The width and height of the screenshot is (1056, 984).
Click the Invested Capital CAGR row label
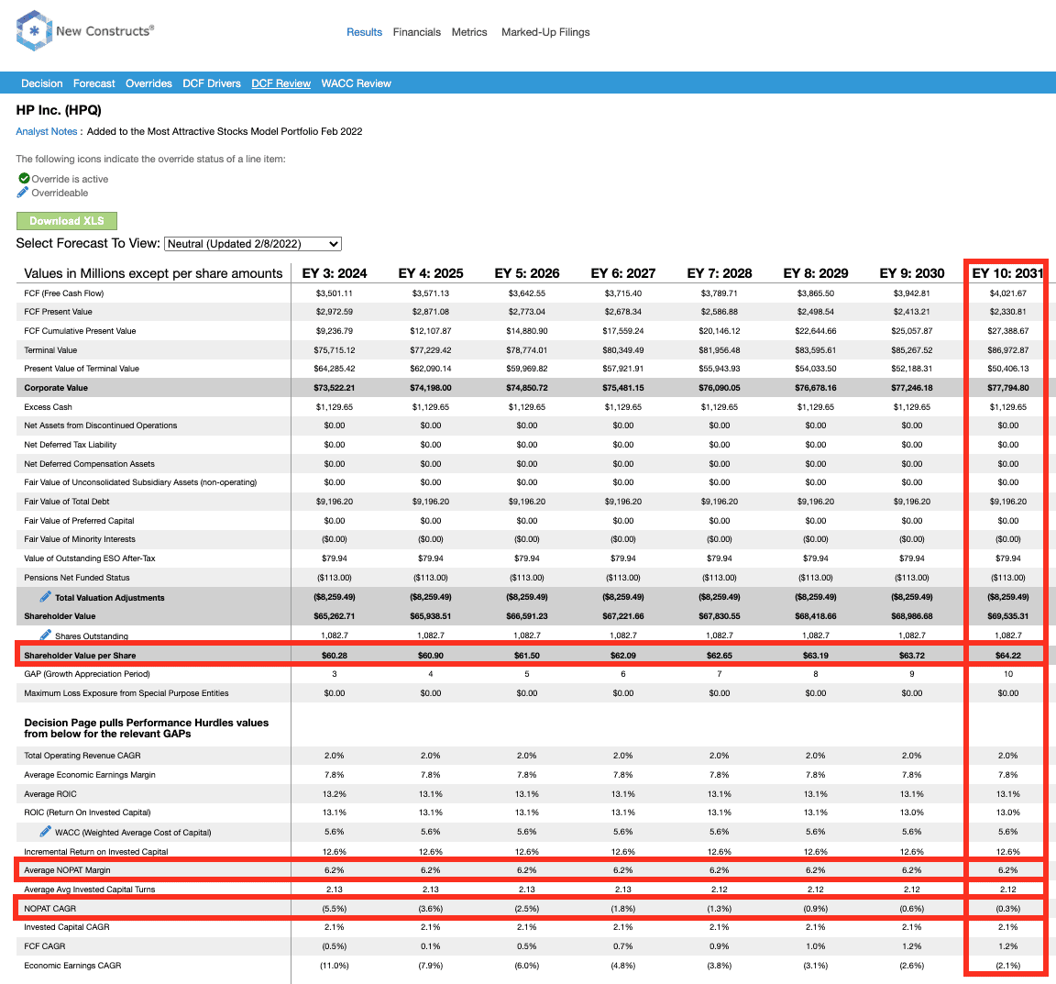pyautogui.click(x=67, y=927)
